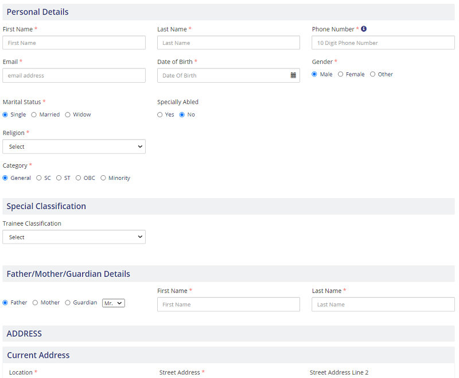Click the parent's Last Name field
The image size is (459, 378).
coord(383,304)
